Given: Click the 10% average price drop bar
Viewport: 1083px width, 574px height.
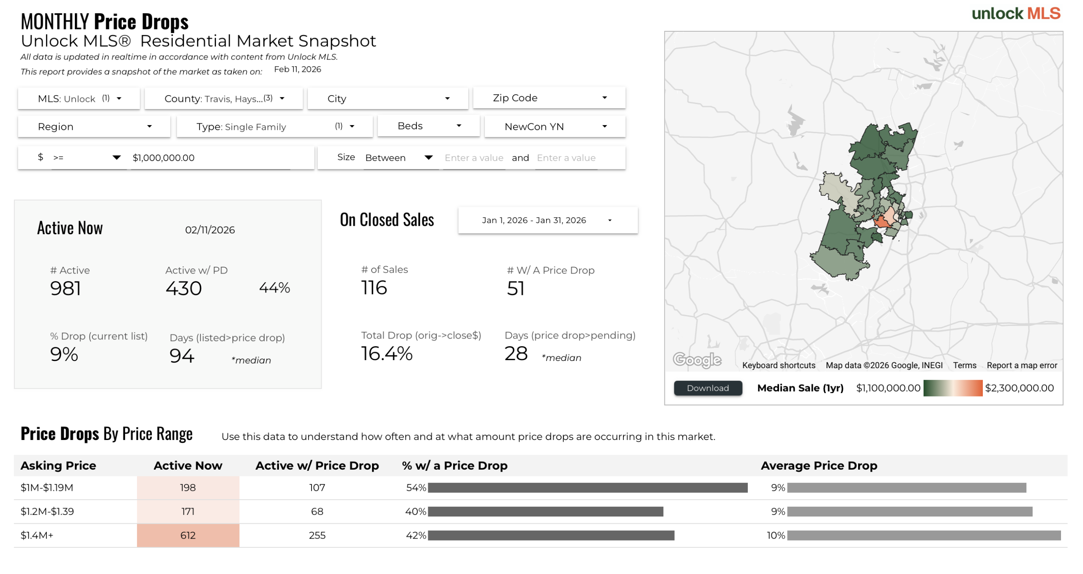Looking at the screenshot, I should 924,536.
